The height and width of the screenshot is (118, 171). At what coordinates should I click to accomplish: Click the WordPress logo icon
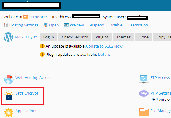pyautogui.click(x=8, y=37)
